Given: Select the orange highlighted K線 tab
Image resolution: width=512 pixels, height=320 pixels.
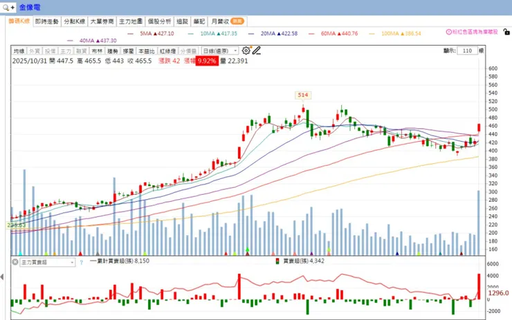Looking at the screenshot, I should 19,21.
